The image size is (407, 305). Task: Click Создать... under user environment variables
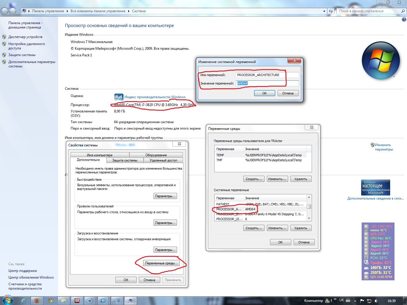click(x=254, y=179)
